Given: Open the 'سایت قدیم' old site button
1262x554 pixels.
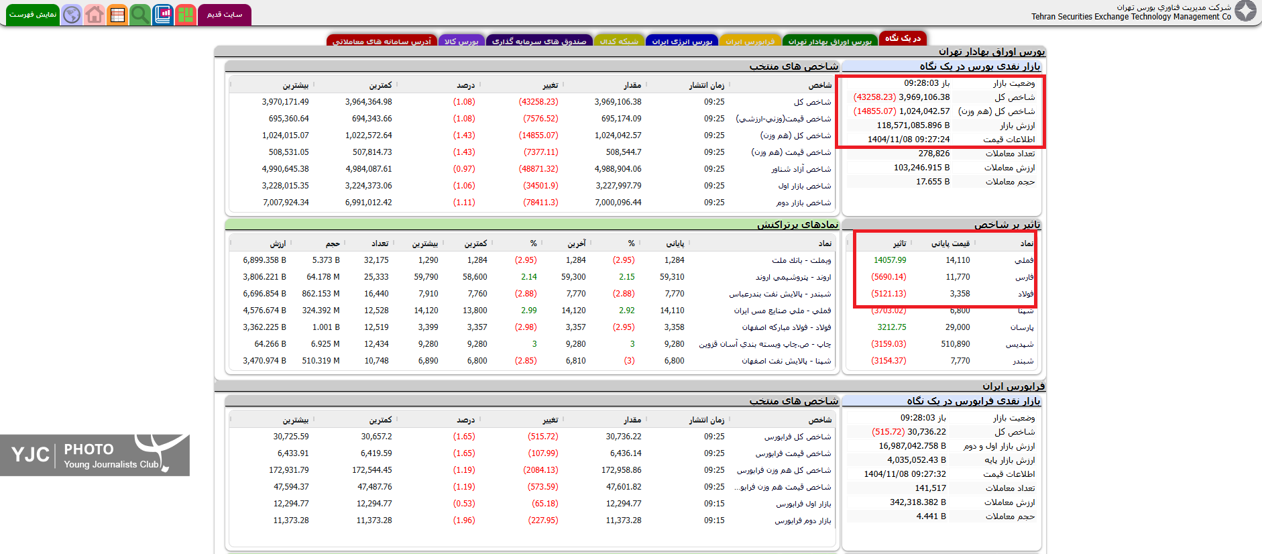Looking at the screenshot, I should coord(225,15).
